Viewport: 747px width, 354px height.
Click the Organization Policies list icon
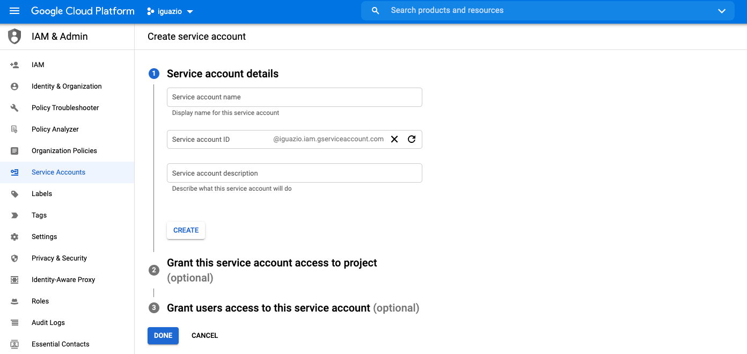pos(14,151)
